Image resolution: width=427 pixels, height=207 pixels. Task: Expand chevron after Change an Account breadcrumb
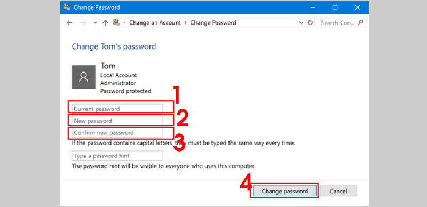click(x=185, y=23)
